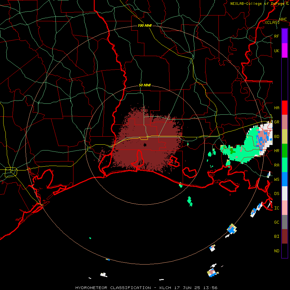Screen dimensions: 290x290
Task: Click the UK legend label
Action: [x=276, y=51]
